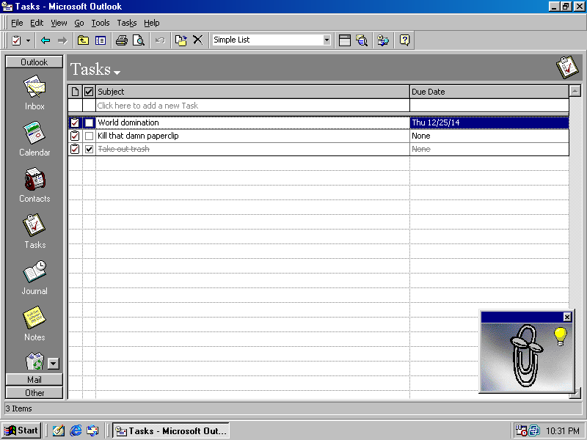The height and width of the screenshot is (440, 587).
Task: Delete the selected task with X icon
Action: tap(197, 40)
